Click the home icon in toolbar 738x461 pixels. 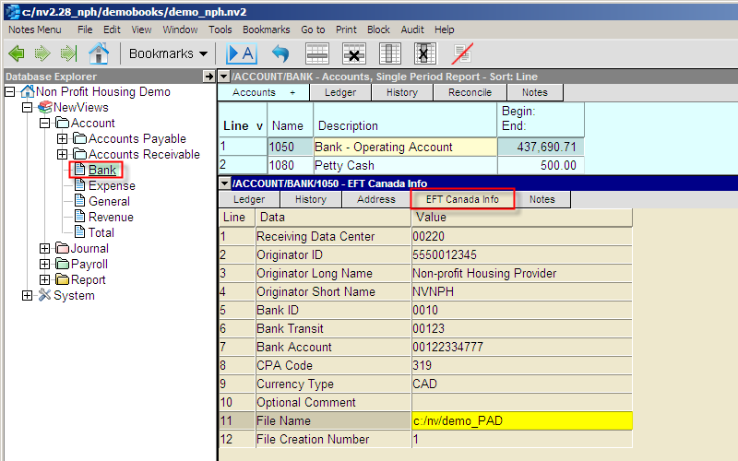point(98,53)
